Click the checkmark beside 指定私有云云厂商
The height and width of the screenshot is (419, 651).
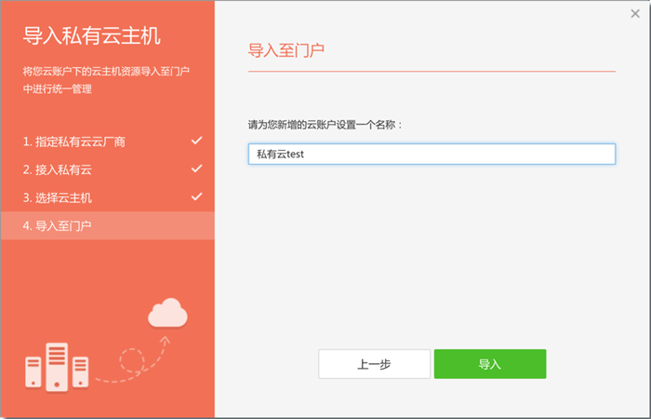tap(196, 141)
